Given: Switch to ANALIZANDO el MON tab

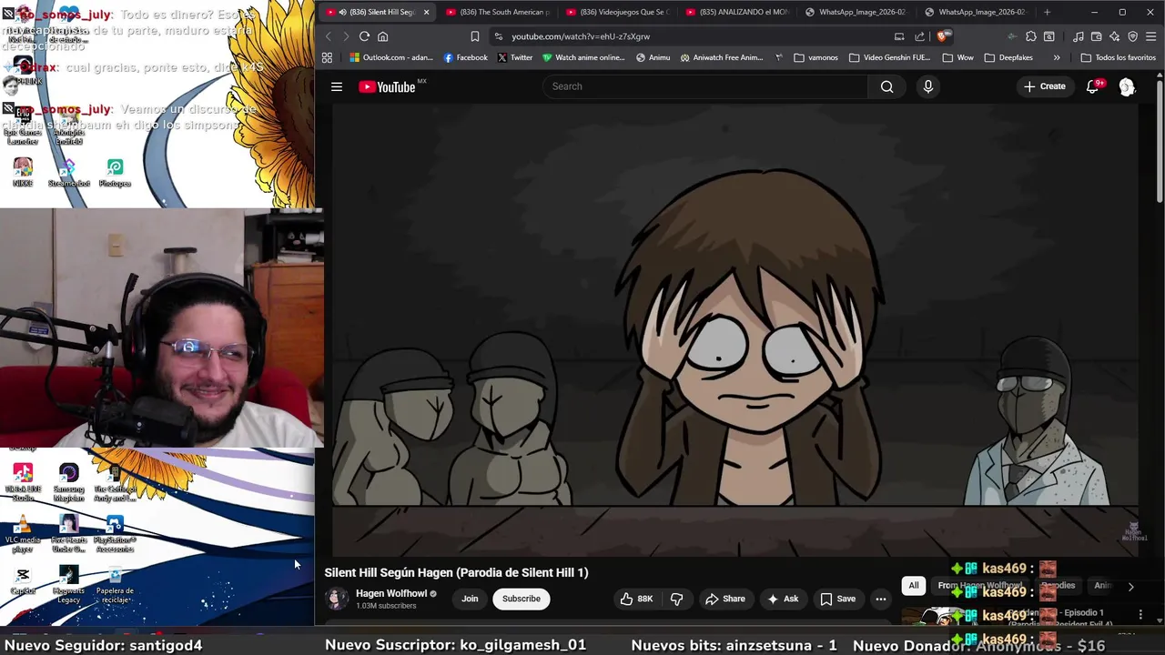Looking at the screenshot, I should (738, 12).
